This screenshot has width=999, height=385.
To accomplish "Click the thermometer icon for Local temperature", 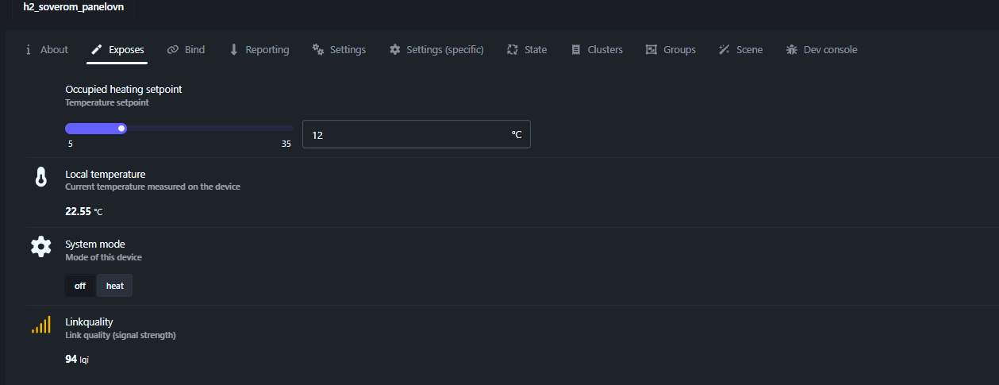I will [40, 177].
